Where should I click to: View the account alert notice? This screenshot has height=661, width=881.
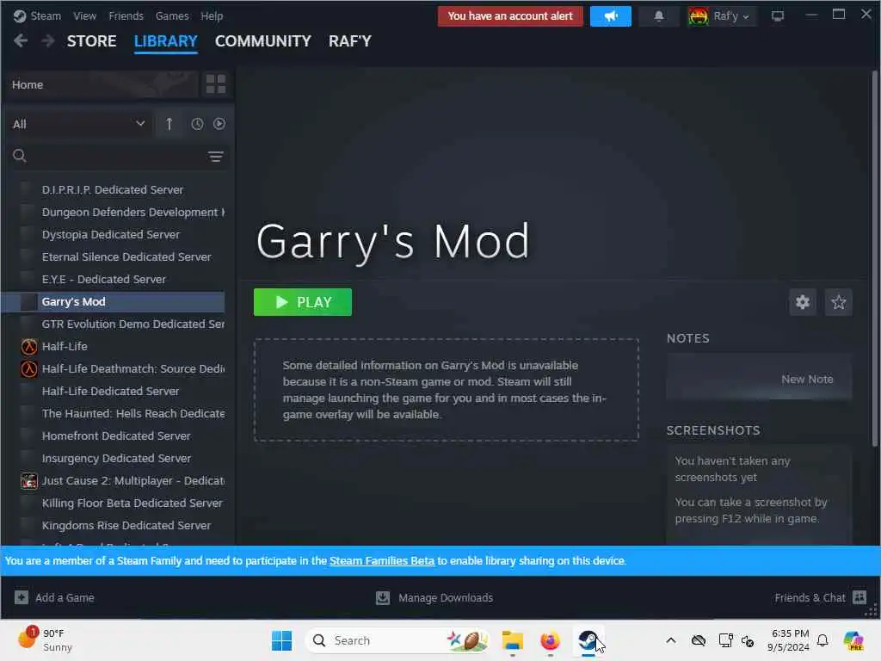point(510,16)
